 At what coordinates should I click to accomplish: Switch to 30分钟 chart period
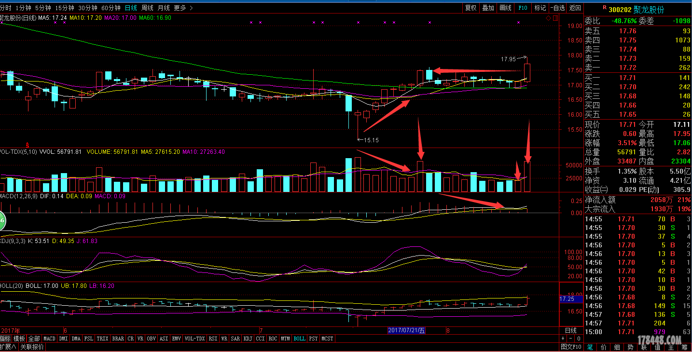[x=88, y=8]
